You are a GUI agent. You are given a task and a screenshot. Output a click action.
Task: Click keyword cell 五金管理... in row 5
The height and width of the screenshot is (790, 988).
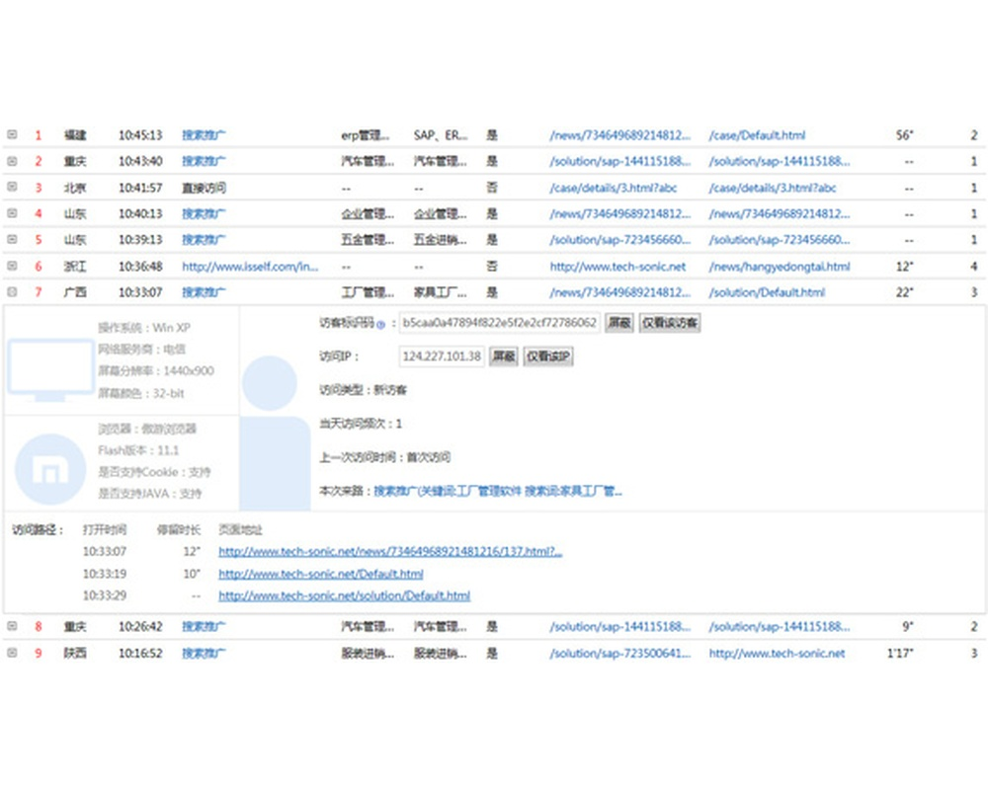368,240
